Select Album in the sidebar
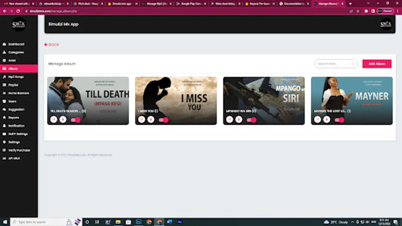The height and width of the screenshot is (226, 402). pyautogui.click(x=19, y=69)
